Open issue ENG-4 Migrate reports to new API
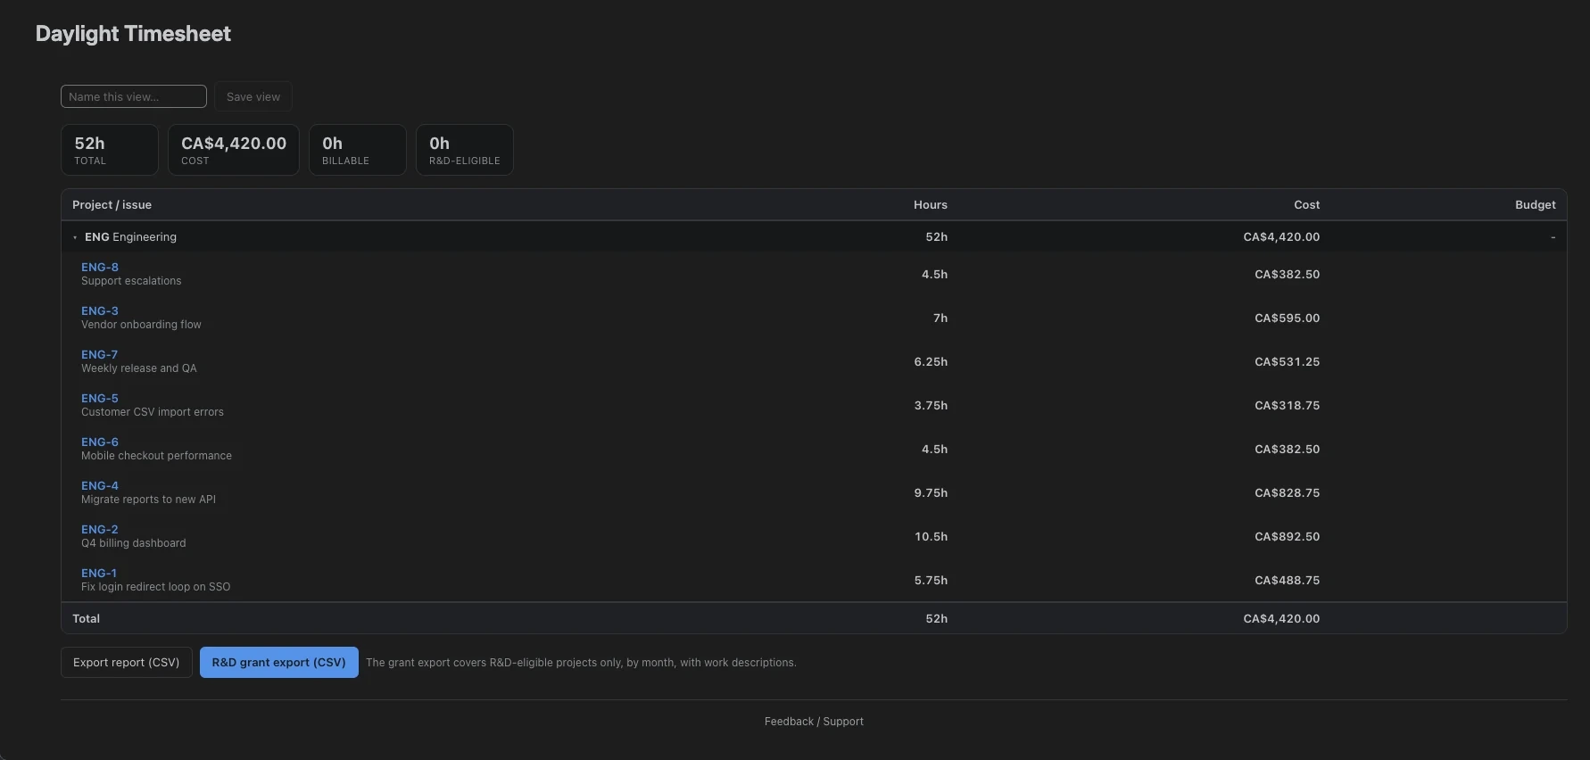The height and width of the screenshot is (760, 1590). tap(100, 485)
